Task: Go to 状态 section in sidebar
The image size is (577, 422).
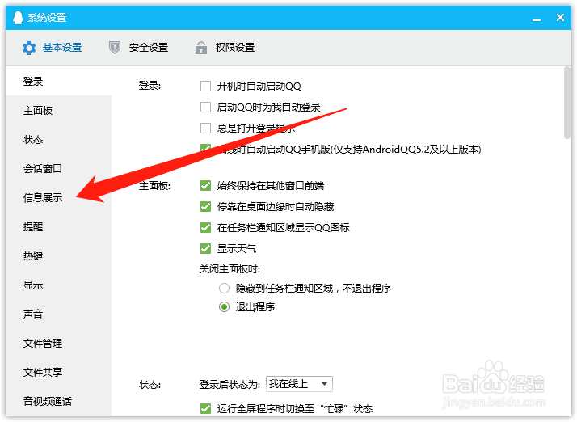Action: coord(58,140)
